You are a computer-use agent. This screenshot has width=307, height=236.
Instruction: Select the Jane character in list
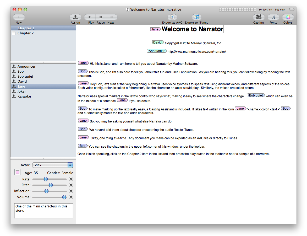click(x=43, y=86)
